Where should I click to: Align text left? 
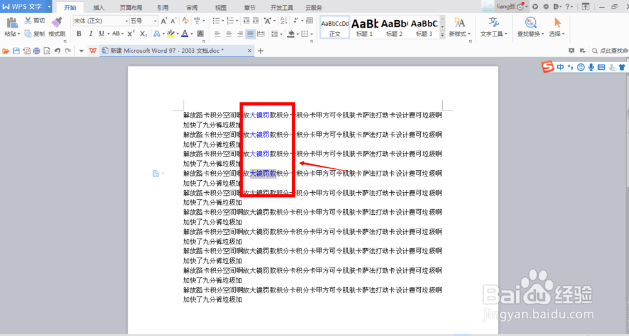(217, 35)
